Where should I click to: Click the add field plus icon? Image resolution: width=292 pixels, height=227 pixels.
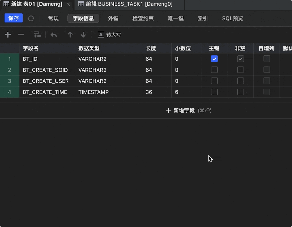pos(8,35)
